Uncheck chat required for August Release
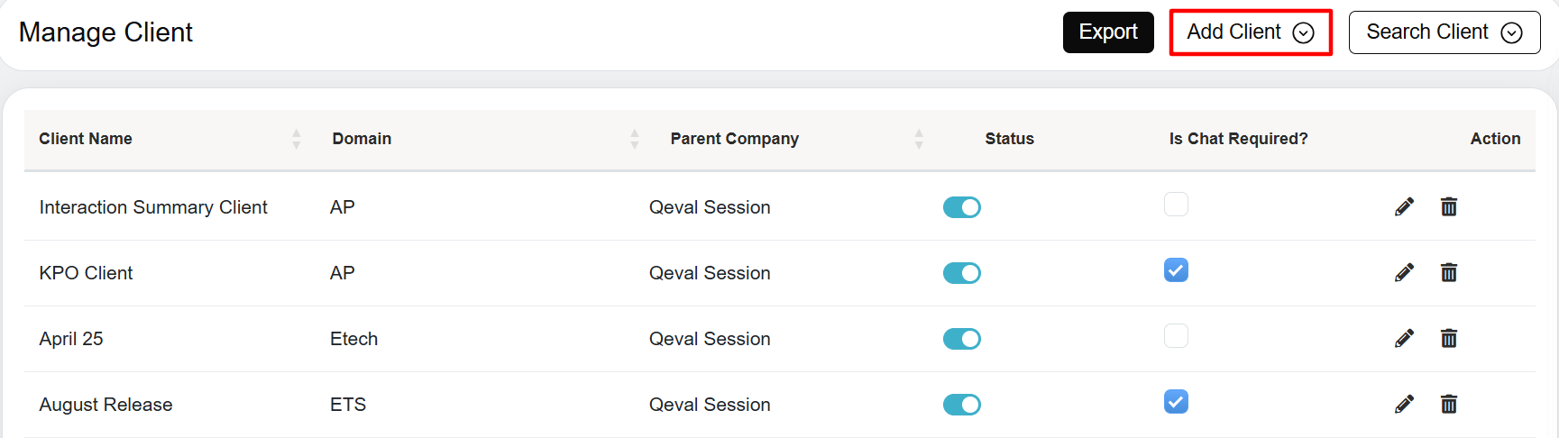This screenshot has width=1559, height=438. click(1176, 402)
